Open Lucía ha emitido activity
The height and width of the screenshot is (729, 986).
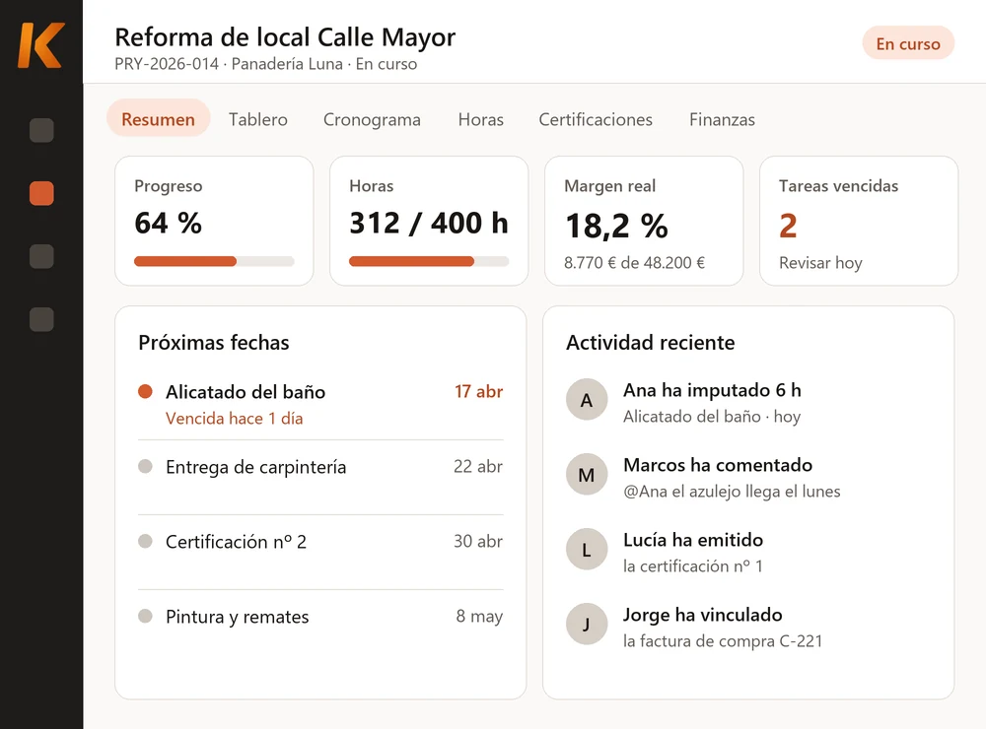(x=693, y=540)
